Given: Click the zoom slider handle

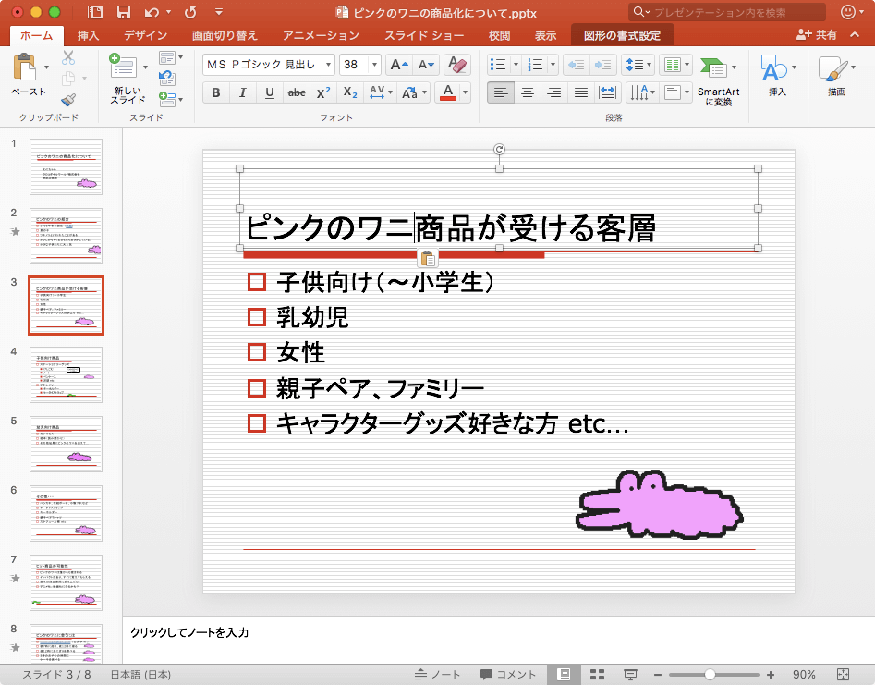Looking at the screenshot, I should (x=710, y=674).
